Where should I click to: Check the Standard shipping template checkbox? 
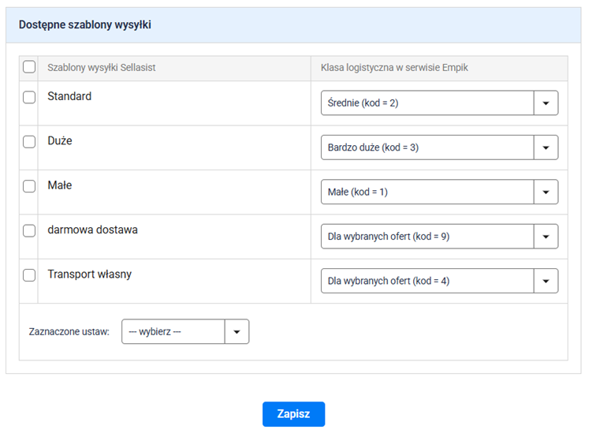click(x=29, y=97)
